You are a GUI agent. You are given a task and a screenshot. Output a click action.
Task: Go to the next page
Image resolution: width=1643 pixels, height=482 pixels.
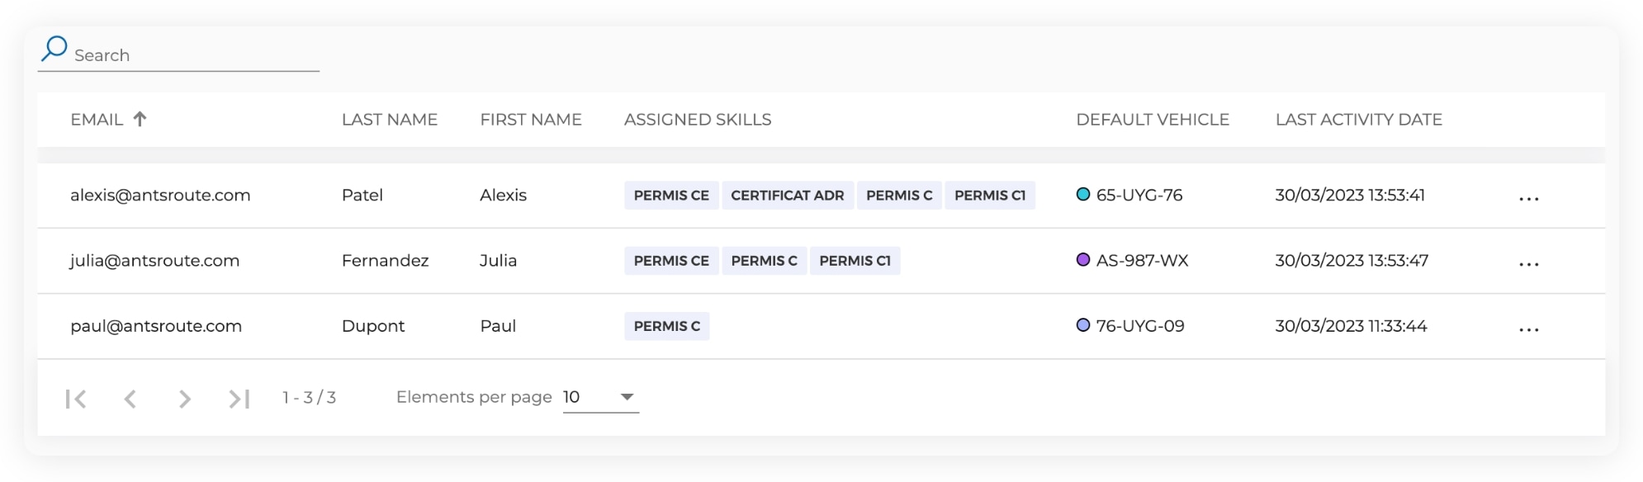click(x=185, y=399)
